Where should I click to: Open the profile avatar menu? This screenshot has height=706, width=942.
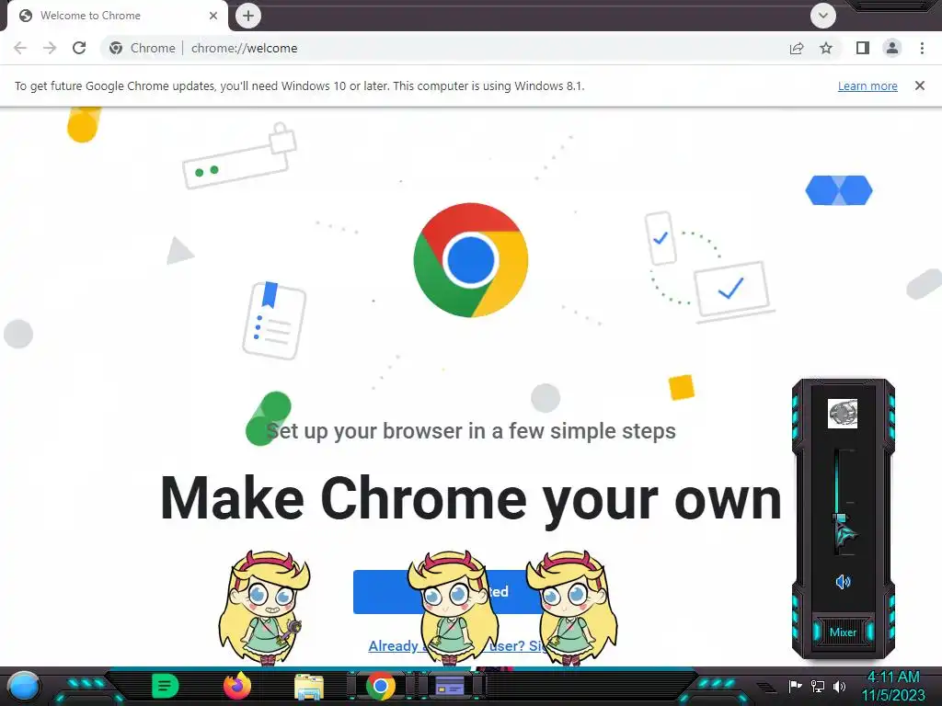[892, 48]
